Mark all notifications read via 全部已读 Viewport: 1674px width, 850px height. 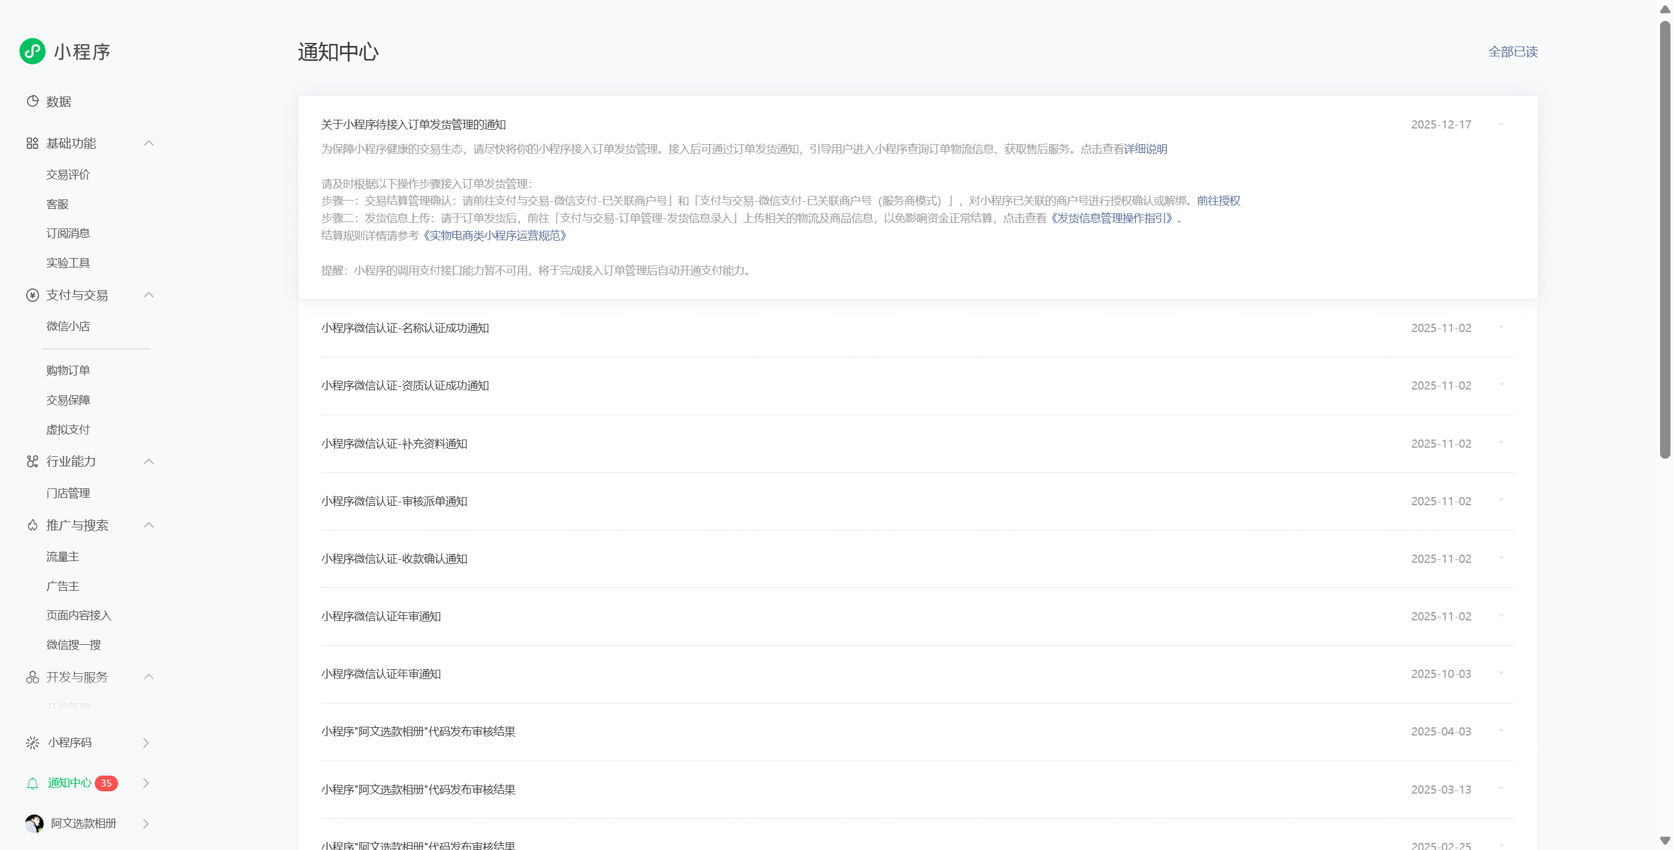click(1513, 52)
